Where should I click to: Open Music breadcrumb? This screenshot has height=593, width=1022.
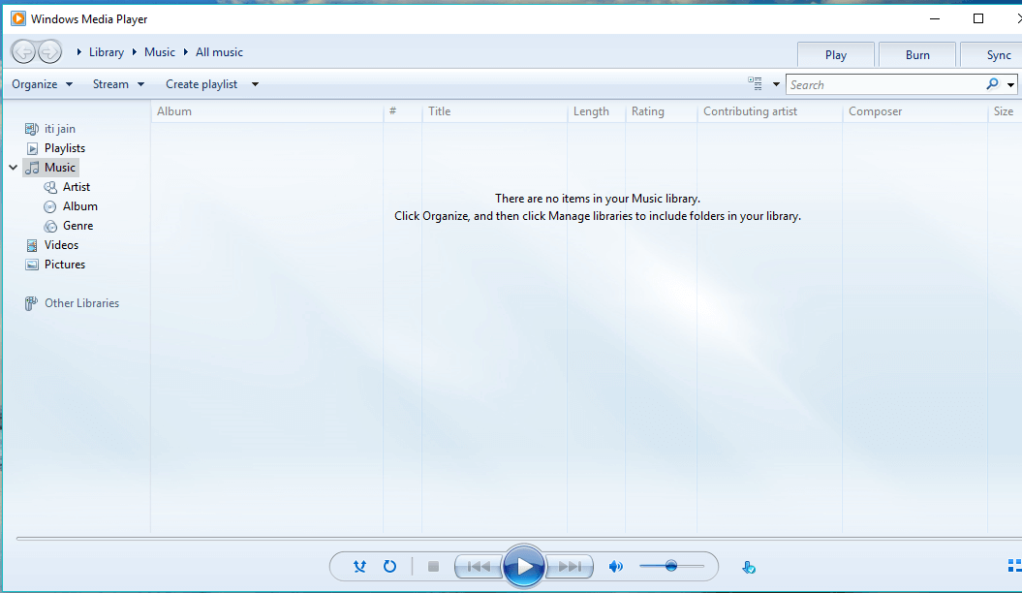[x=160, y=52]
